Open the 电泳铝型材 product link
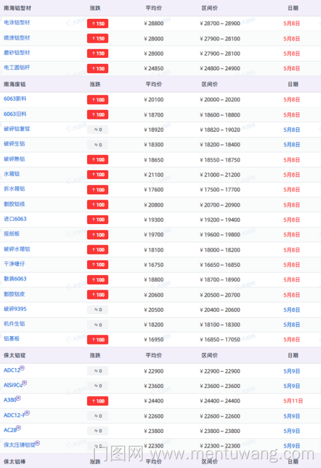Image resolution: width=321 pixels, height=468 pixels. tap(17, 23)
